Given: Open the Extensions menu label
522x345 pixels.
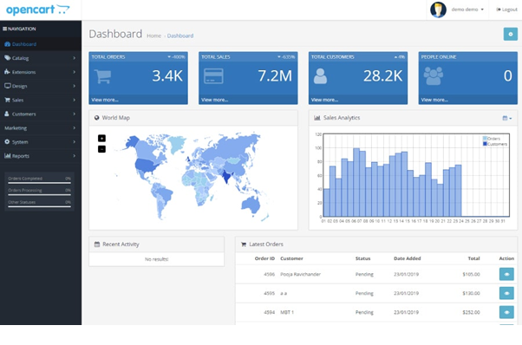Looking at the screenshot, I should coord(23,72).
